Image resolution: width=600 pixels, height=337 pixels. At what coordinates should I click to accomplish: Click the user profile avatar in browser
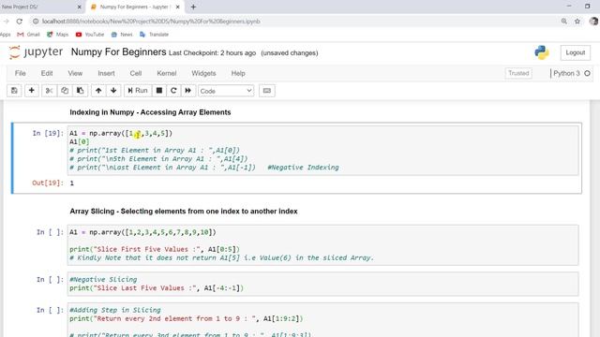point(593,22)
